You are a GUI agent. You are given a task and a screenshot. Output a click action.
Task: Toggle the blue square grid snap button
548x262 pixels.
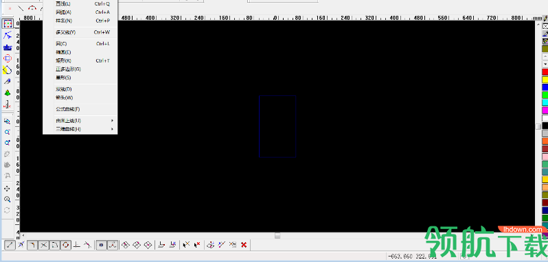[x=102, y=245]
